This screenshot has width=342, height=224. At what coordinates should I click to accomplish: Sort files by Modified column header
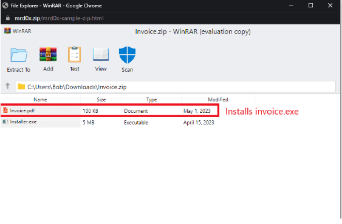[x=218, y=100]
